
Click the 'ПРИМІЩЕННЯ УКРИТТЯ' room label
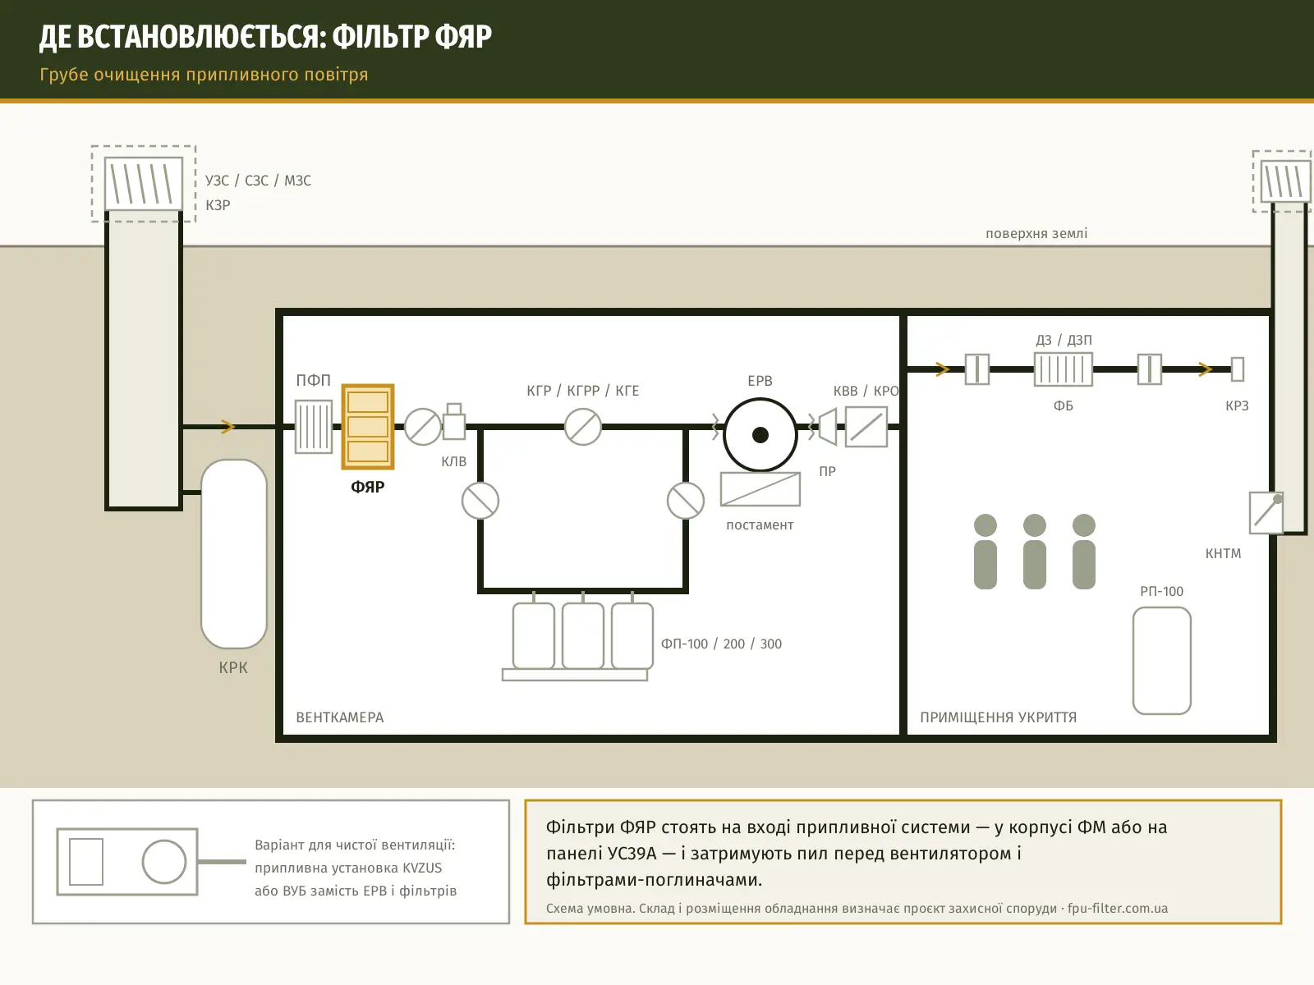[x=999, y=717]
